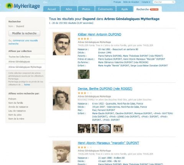Click commencer une nouvelle recherche link
Image resolution: width=184 pixels, height=165 pixels.
23,42
